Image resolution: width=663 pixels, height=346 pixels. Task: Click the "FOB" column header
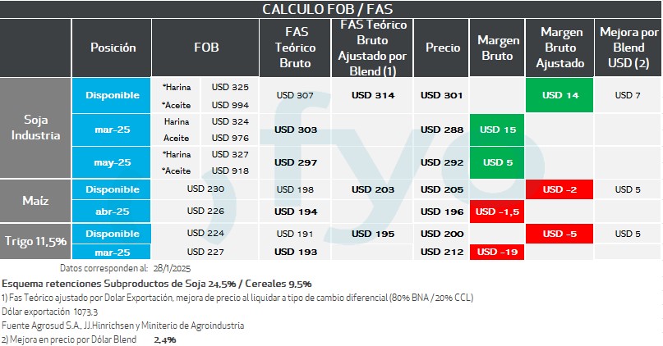[x=206, y=48]
